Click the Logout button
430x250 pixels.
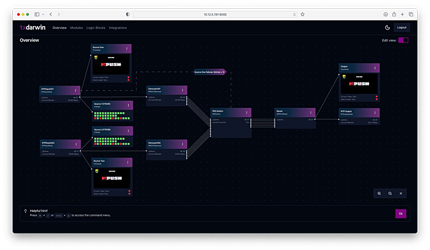coord(402,27)
